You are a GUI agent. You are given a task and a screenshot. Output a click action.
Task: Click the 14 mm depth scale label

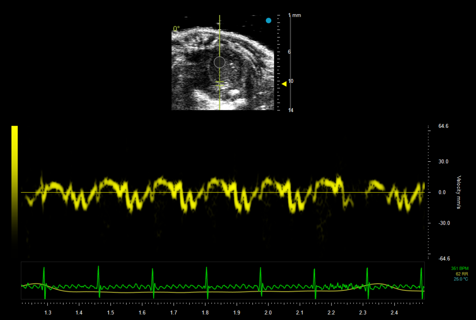(291, 110)
